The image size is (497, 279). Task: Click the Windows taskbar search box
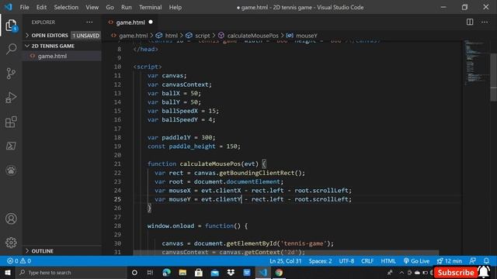pyautogui.click(x=71, y=272)
